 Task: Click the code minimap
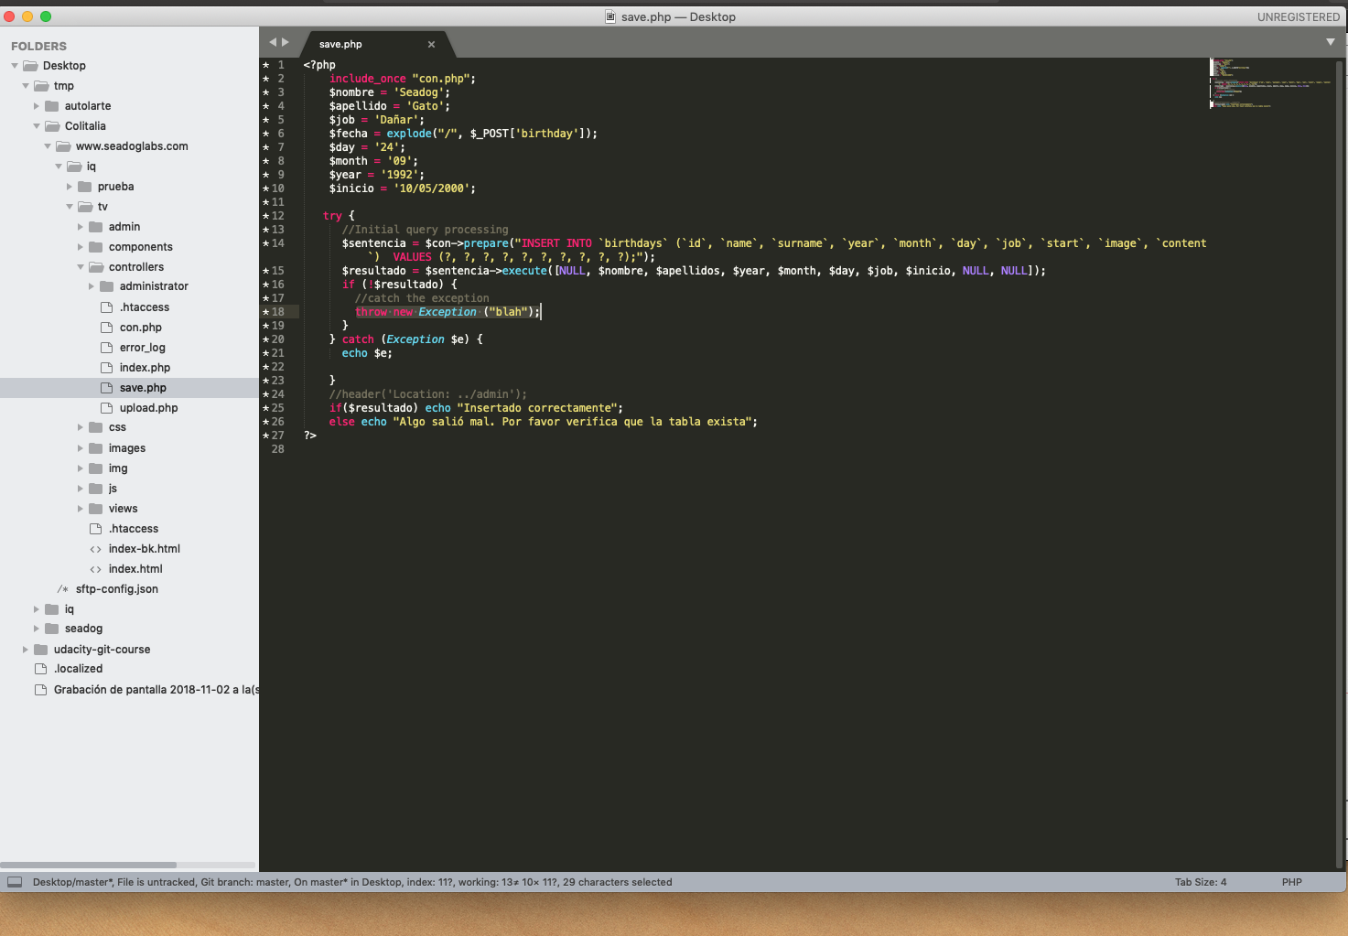coord(1270,83)
